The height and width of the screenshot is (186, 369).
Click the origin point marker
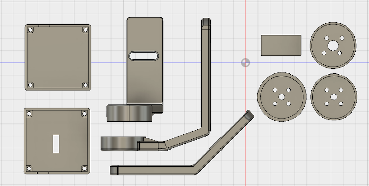[245, 63]
